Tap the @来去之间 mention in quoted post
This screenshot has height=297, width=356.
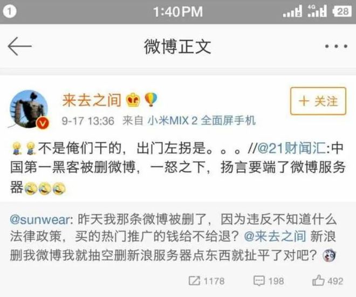point(275,237)
